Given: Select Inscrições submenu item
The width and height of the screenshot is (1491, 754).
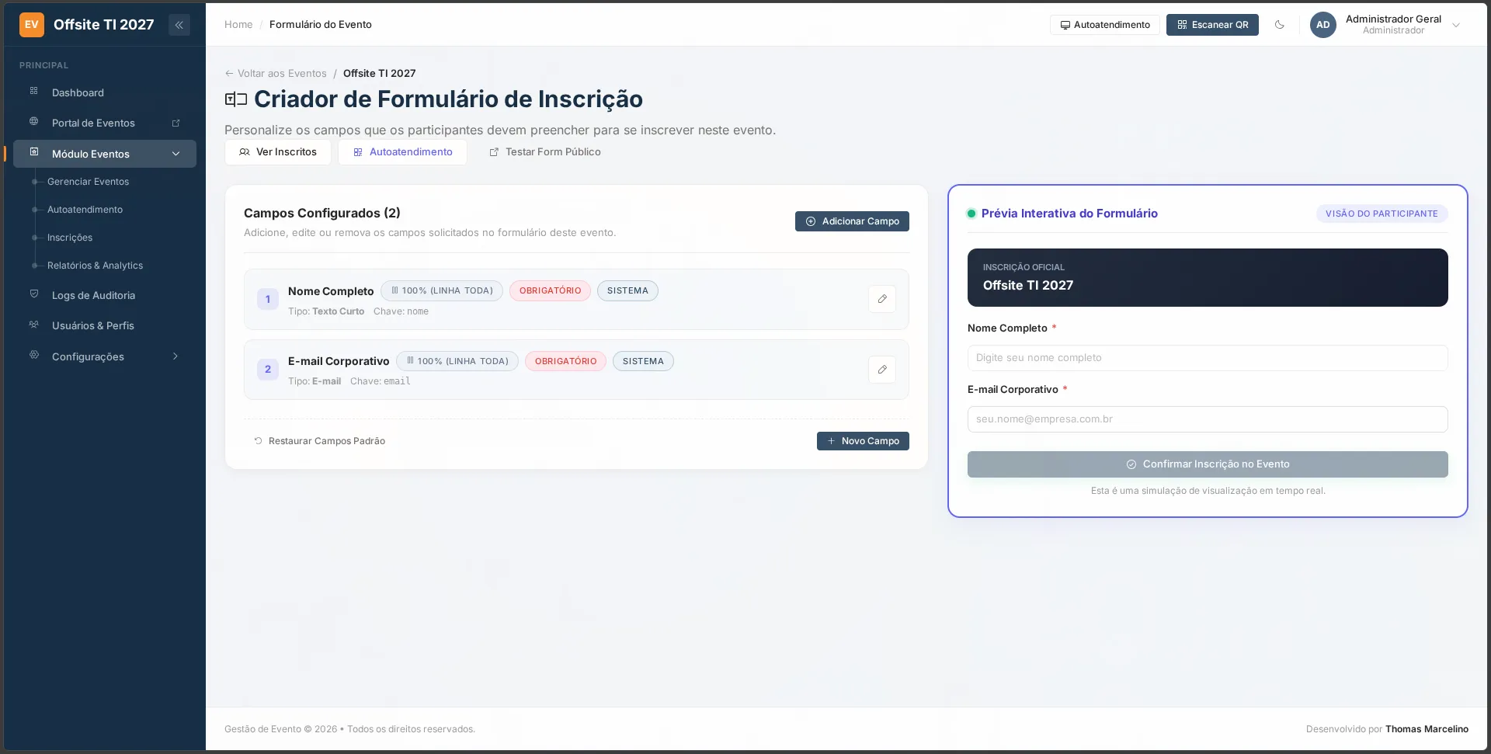Looking at the screenshot, I should (x=70, y=238).
